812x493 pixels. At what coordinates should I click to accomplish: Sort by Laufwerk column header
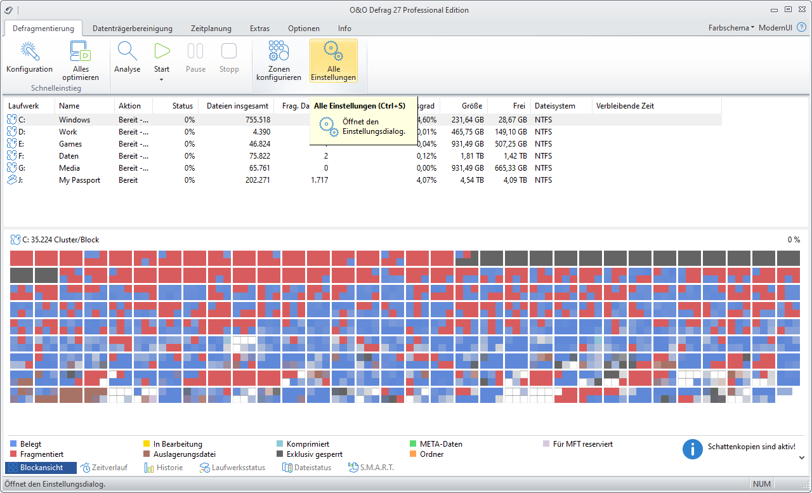tap(30, 106)
